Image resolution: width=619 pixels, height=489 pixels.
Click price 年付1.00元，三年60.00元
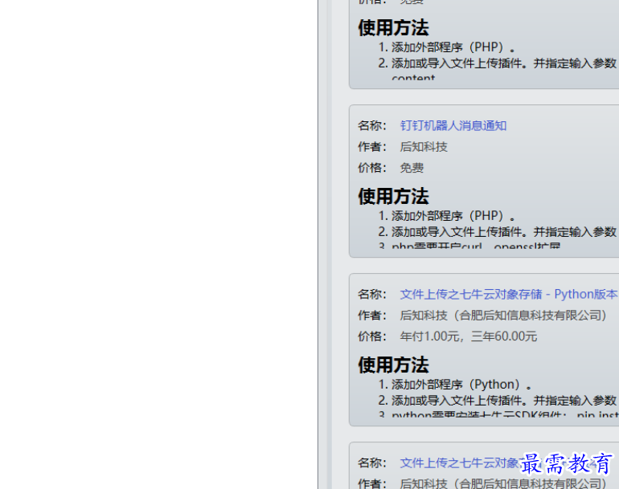(469, 336)
